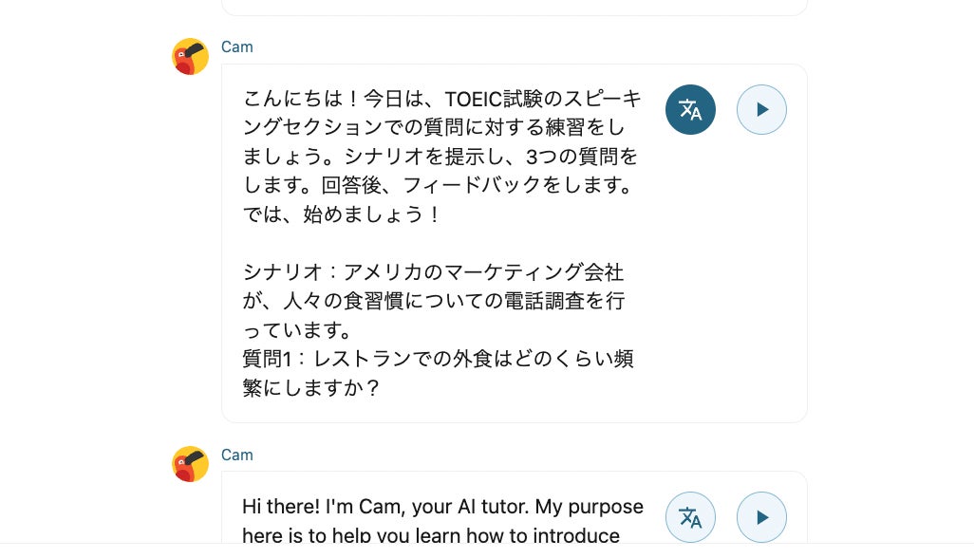The width and height of the screenshot is (974, 558).
Task: Click the 'Cam' name above the Japanese message
Action: coord(237,46)
